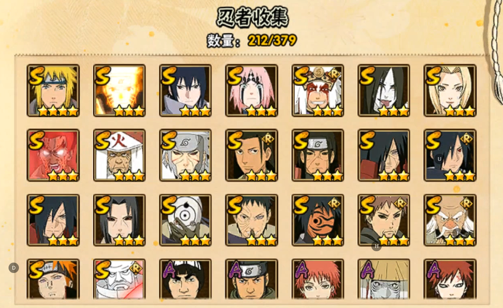Open the pale-faced Orochimaru ninja card
The width and height of the screenshot is (503, 308).
(x=384, y=90)
